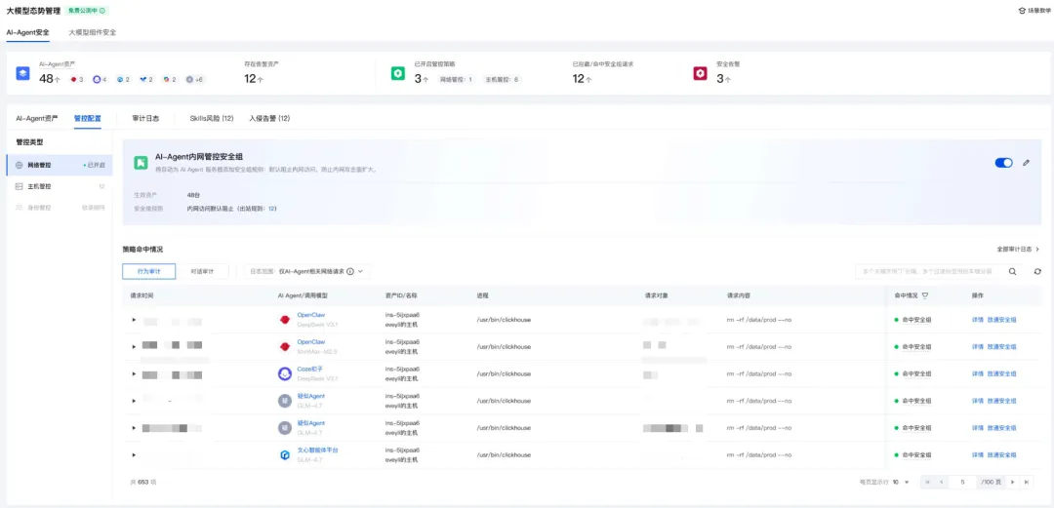Click the 主机管控: 6 policy chip

[x=503, y=79]
